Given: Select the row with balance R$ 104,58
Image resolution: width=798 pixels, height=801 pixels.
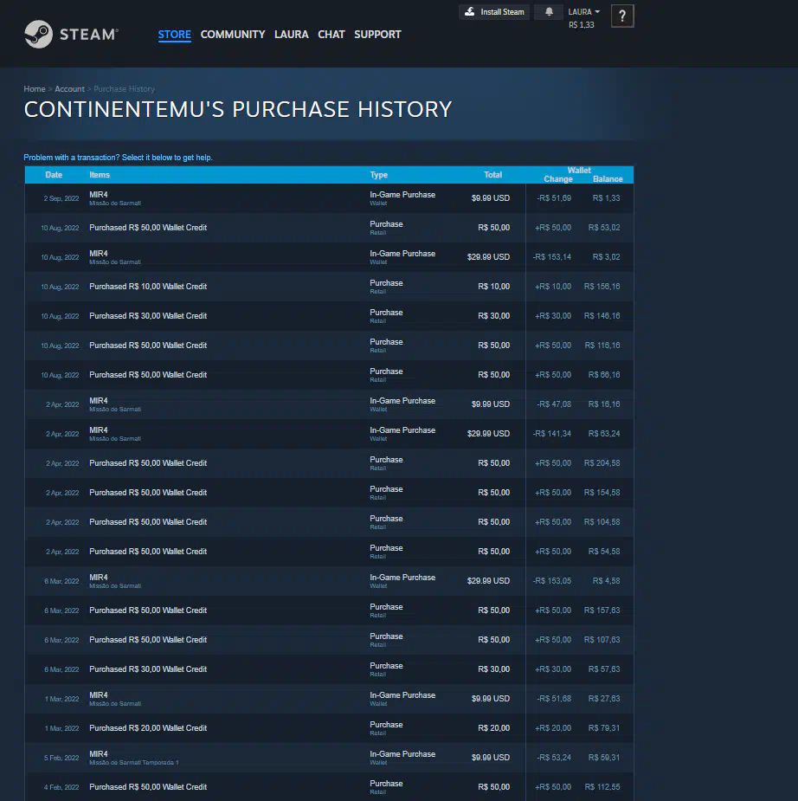Looking at the screenshot, I should click(329, 522).
